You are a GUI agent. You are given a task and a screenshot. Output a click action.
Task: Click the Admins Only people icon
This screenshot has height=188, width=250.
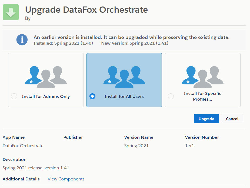46,77
